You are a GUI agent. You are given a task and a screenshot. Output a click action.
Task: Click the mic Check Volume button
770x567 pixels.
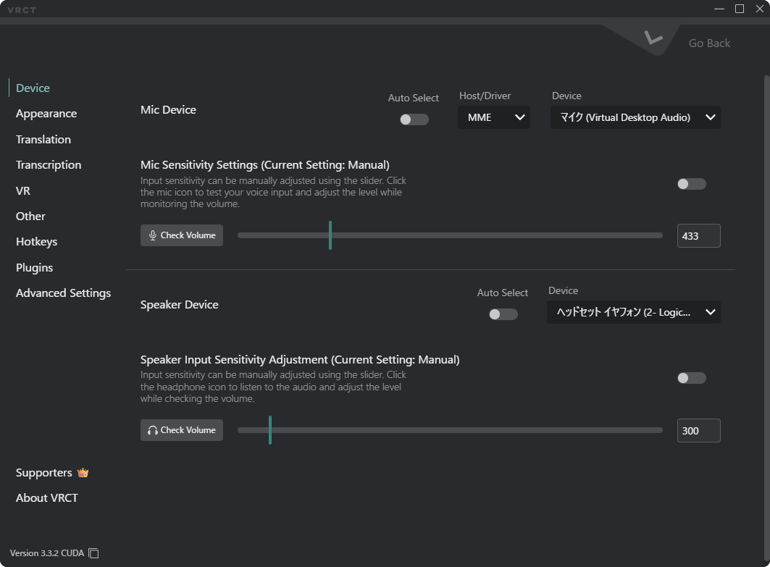(182, 235)
